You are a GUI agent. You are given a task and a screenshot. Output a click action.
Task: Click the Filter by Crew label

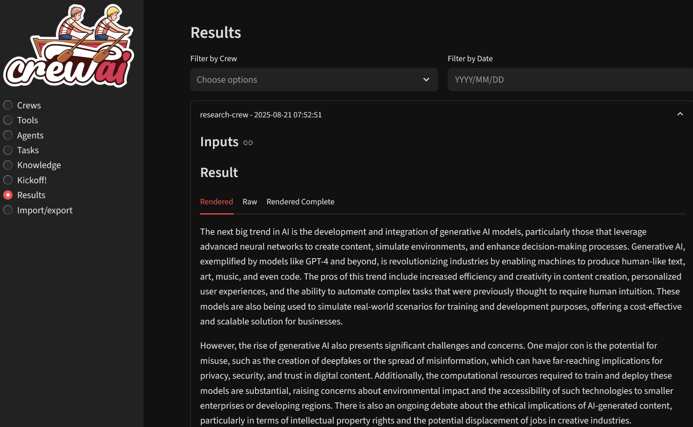[214, 58]
